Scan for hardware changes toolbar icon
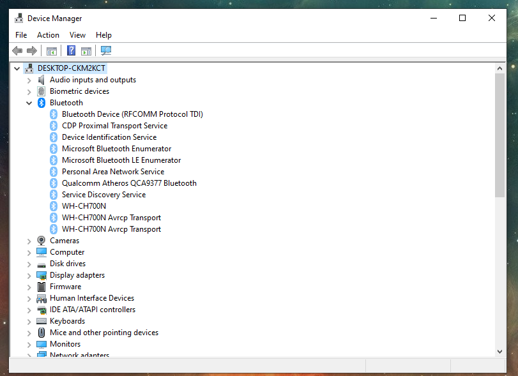Viewport: 518px width, 376px height. click(x=106, y=50)
